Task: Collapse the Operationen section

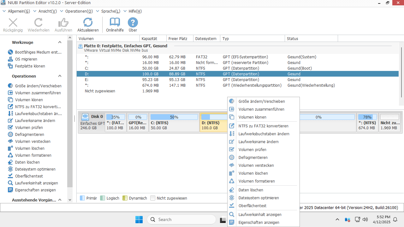Action: (60, 76)
